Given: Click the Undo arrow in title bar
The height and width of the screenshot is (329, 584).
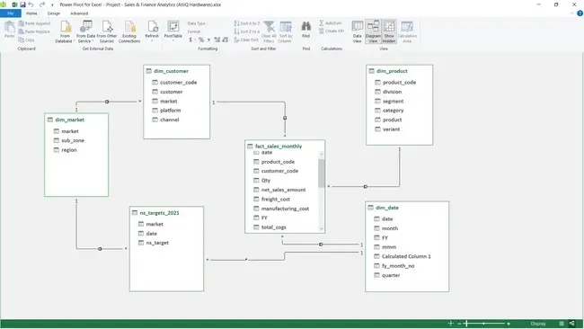Looking at the screenshot, I should click(31, 4).
